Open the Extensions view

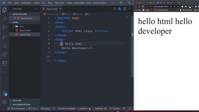click(4, 54)
